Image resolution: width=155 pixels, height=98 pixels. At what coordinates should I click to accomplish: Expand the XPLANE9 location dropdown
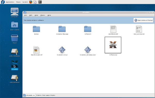[x=29, y=95]
